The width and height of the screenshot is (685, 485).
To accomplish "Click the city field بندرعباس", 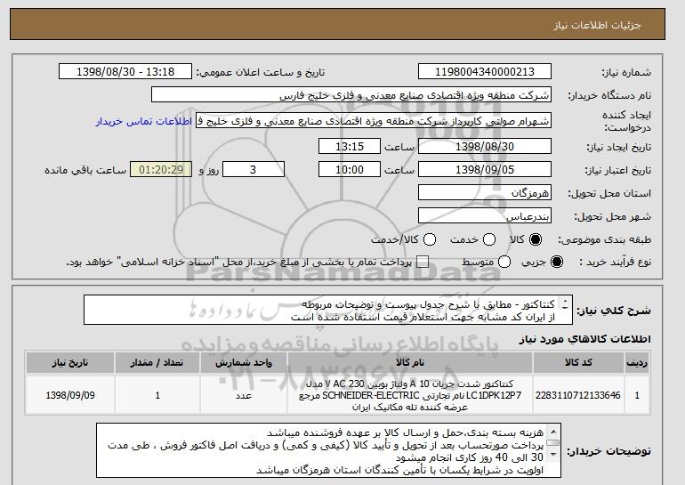I will (485, 216).
